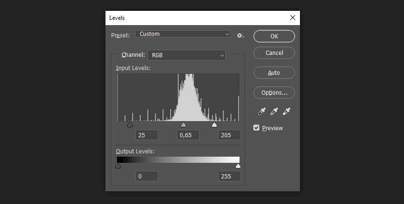The height and width of the screenshot is (204, 404).
Task: Select the black point eyedropper
Action: click(x=261, y=112)
